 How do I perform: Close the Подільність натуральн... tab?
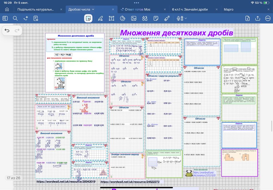pyautogui.click(x=61, y=9)
